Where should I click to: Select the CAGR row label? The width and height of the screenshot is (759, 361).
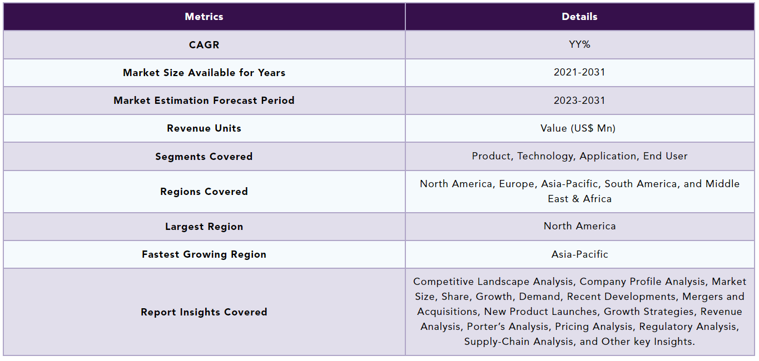[204, 45]
